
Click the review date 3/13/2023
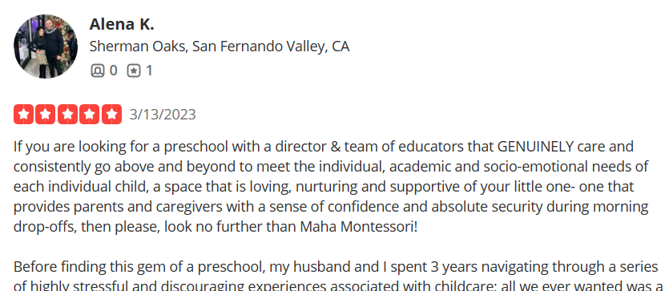click(x=163, y=115)
